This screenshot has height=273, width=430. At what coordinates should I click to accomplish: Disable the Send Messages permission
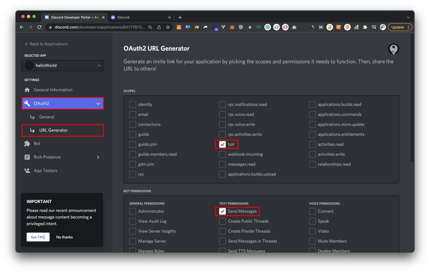point(222,211)
